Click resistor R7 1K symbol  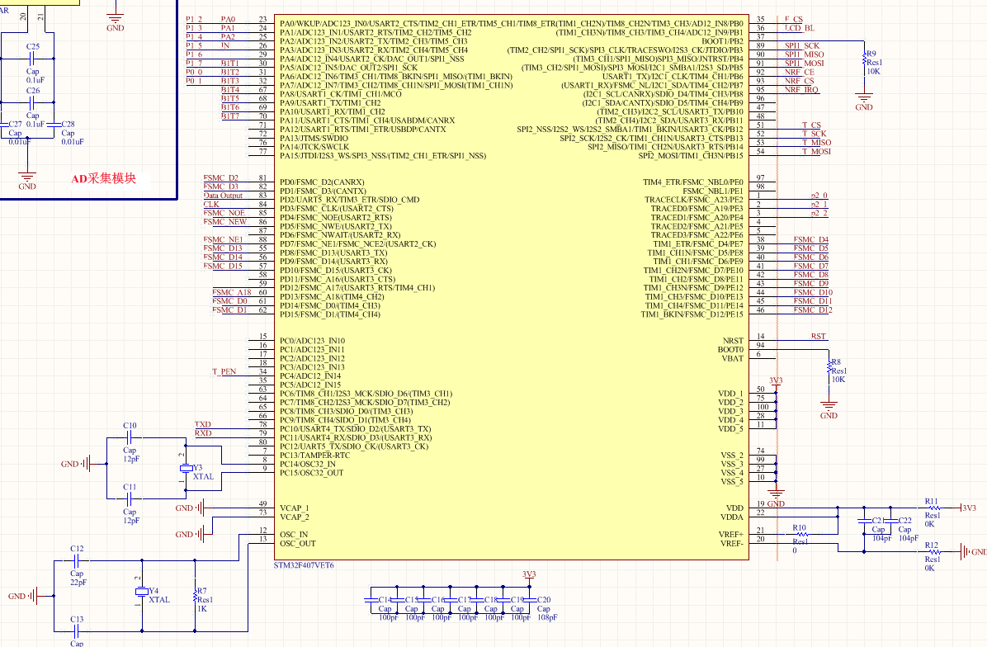(195, 595)
